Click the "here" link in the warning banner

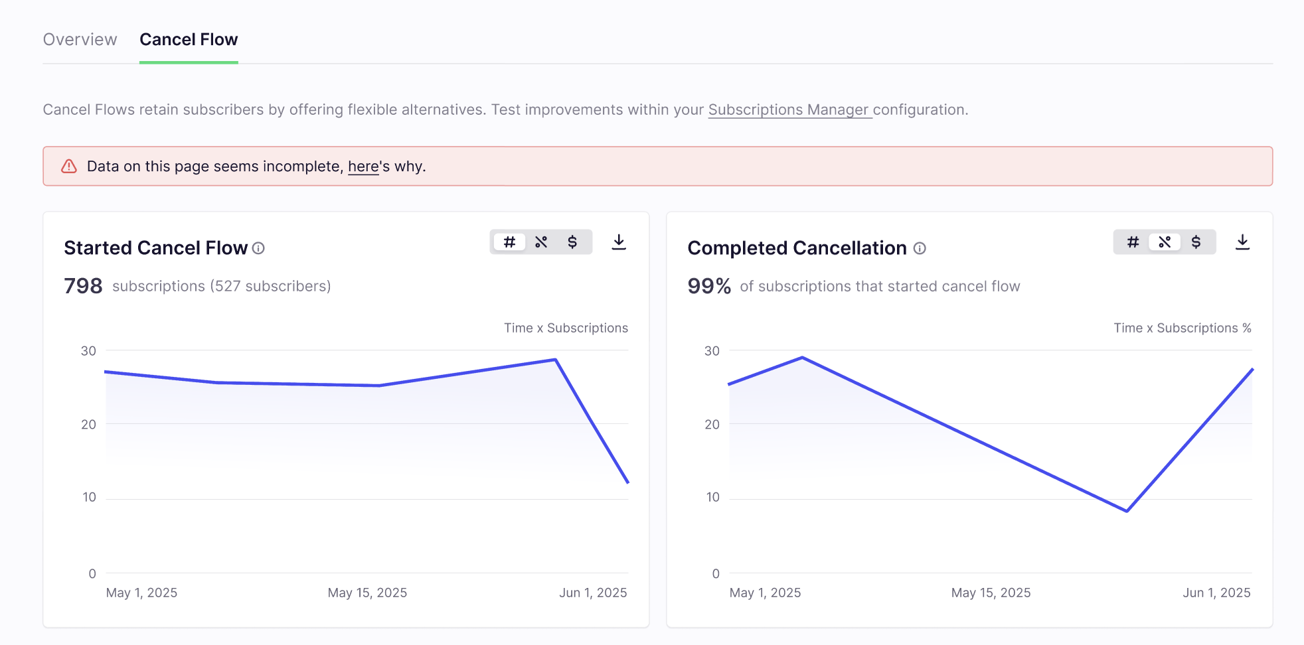pyautogui.click(x=363, y=167)
